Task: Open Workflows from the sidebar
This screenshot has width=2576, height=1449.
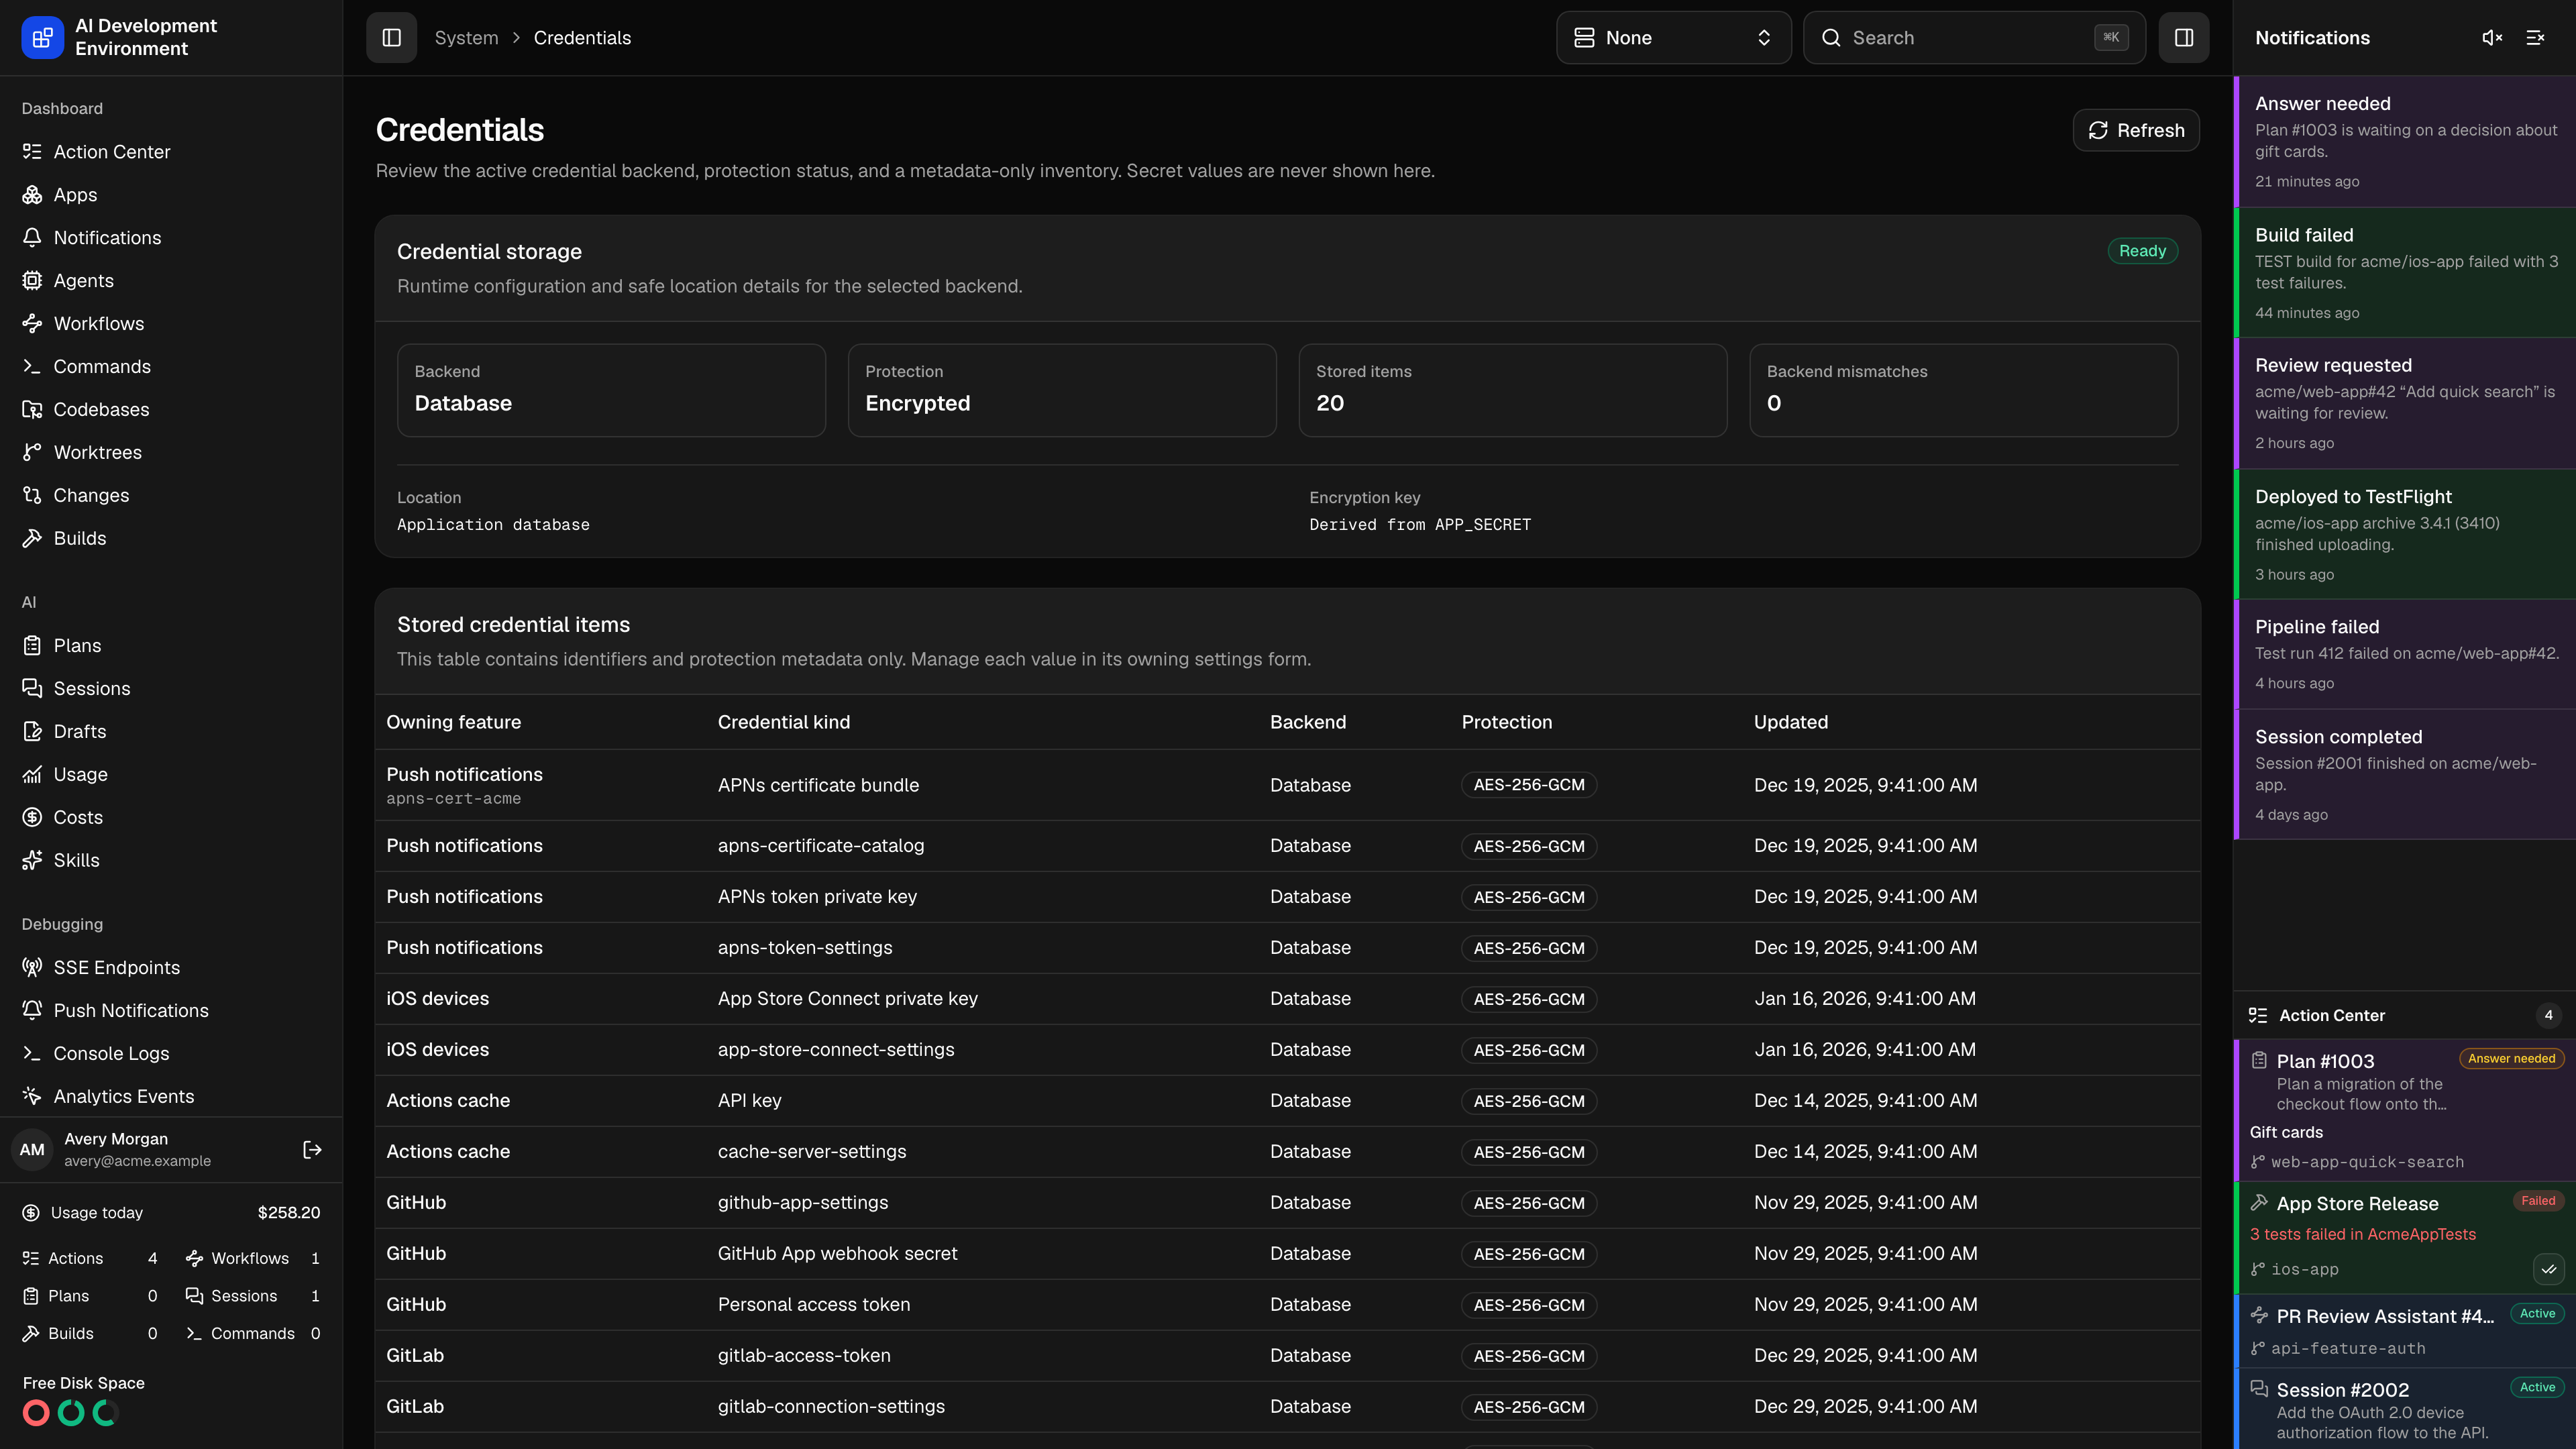Action: tap(171, 324)
